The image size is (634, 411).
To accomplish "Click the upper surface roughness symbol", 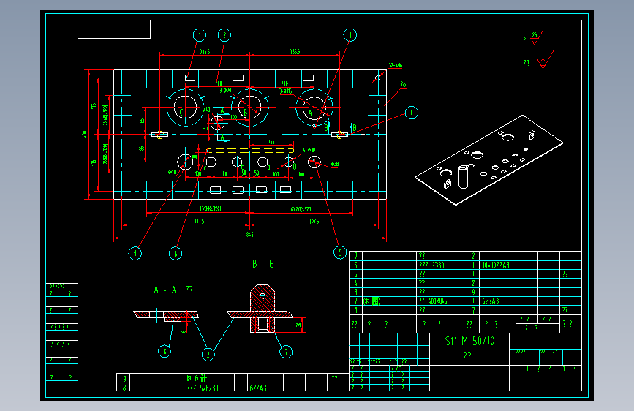I will 537,37.
